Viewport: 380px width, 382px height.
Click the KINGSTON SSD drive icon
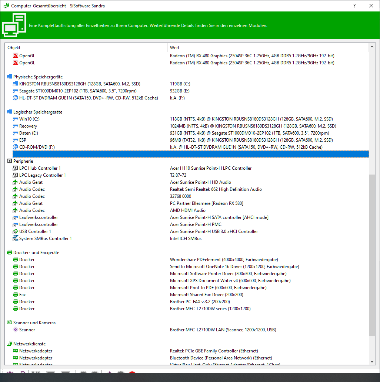point(16,84)
